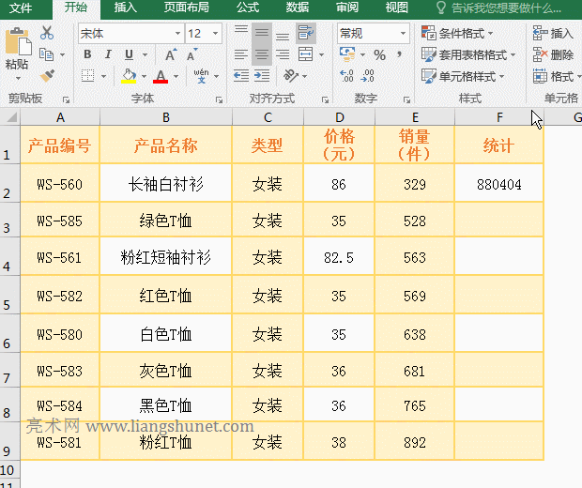Click the Paste clipboard icon
Viewport: 582px width, 488px height.
click(x=16, y=45)
